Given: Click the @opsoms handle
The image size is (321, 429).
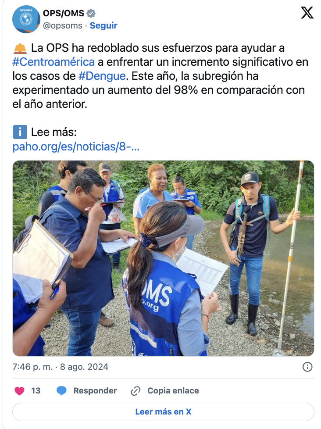Looking at the screenshot, I should pos(63,25).
